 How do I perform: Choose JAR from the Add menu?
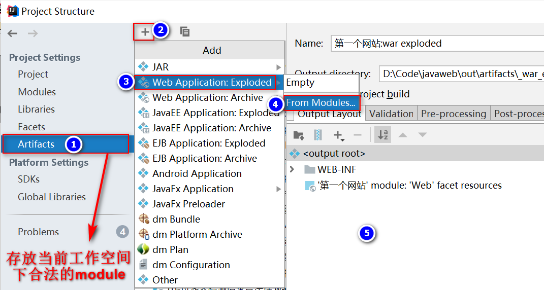pos(210,67)
